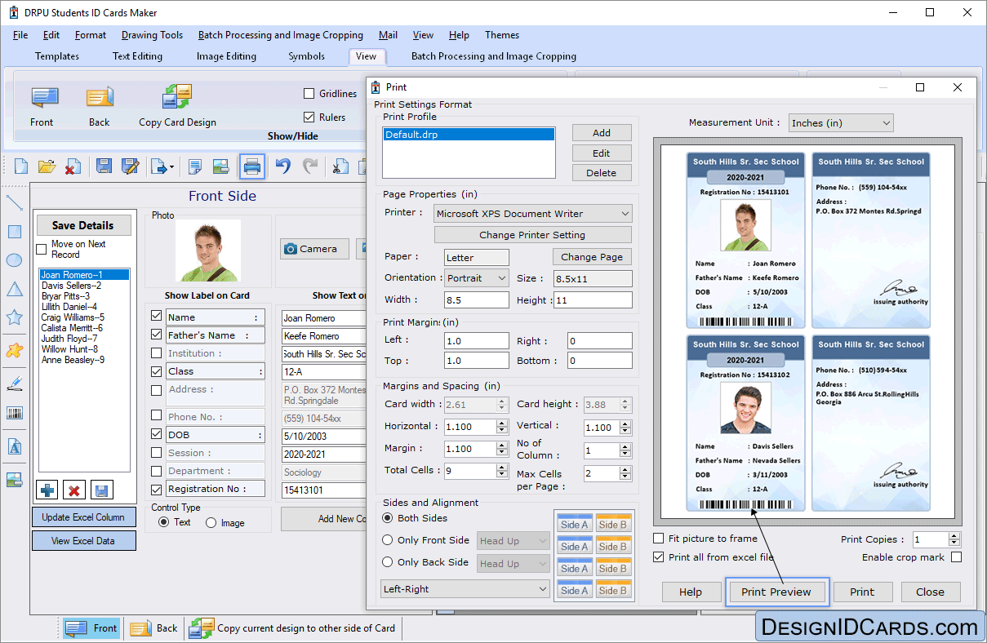Click the export document arrow icon
987x643 pixels.
[x=162, y=166]
